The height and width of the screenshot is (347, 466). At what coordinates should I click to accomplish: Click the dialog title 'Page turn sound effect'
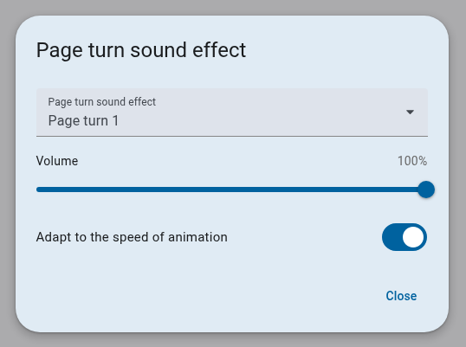(x=141, y=50)
